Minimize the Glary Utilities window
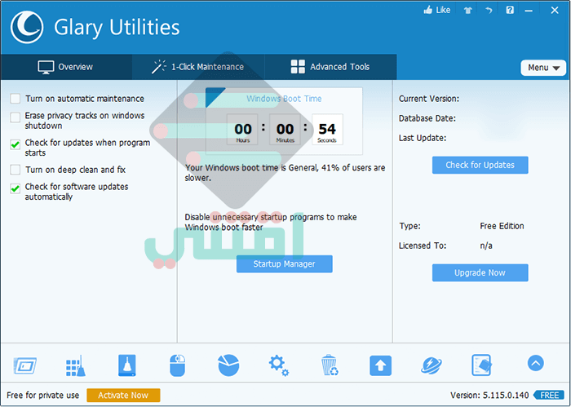The image size is (571, 407). (529, 11)
